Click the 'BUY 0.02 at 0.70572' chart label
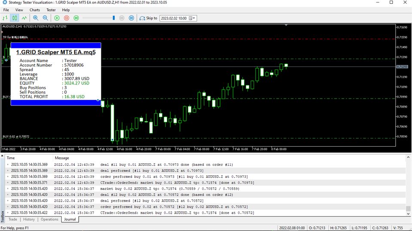This screenshot has height=231, width=412. (x=16, y=136)
